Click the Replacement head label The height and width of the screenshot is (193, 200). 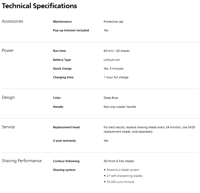[x=66, y=127]
